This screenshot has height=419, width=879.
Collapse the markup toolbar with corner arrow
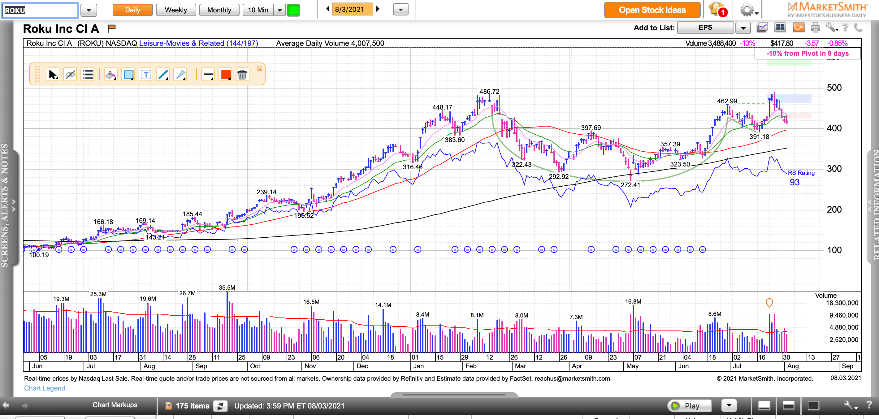point(260,69)
